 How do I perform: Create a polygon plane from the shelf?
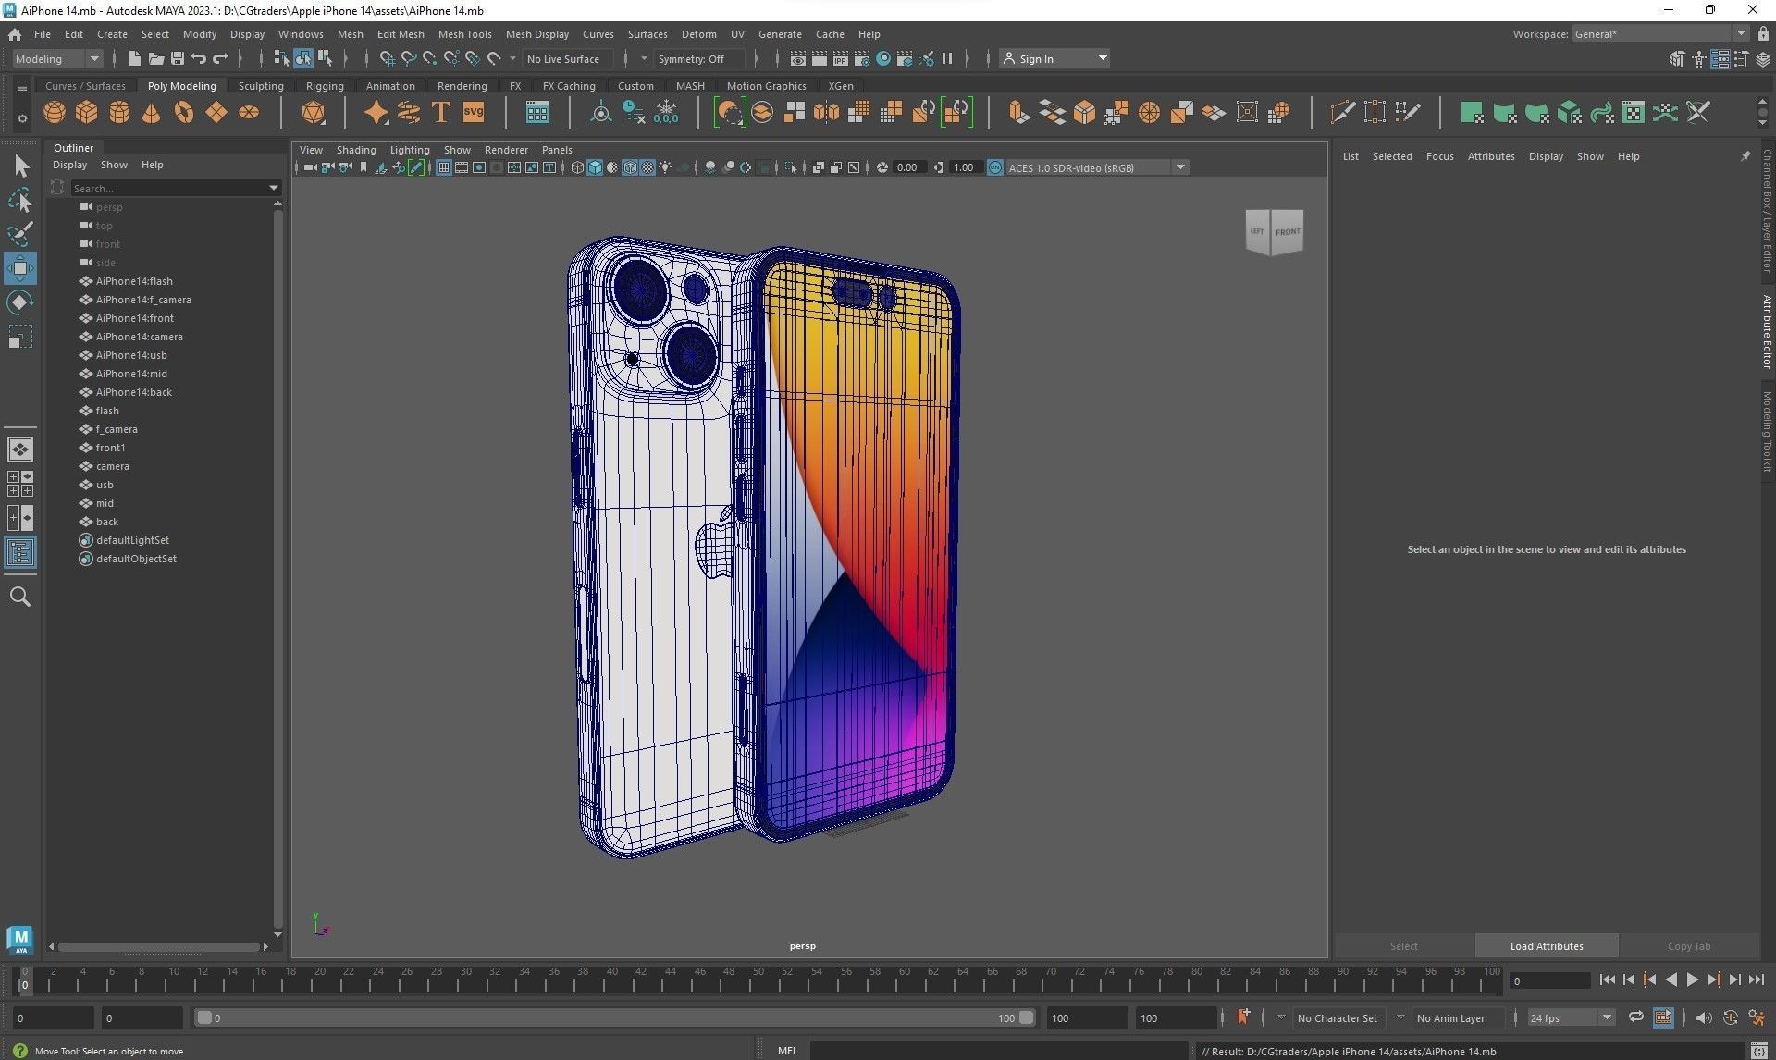tap(216, 113)
